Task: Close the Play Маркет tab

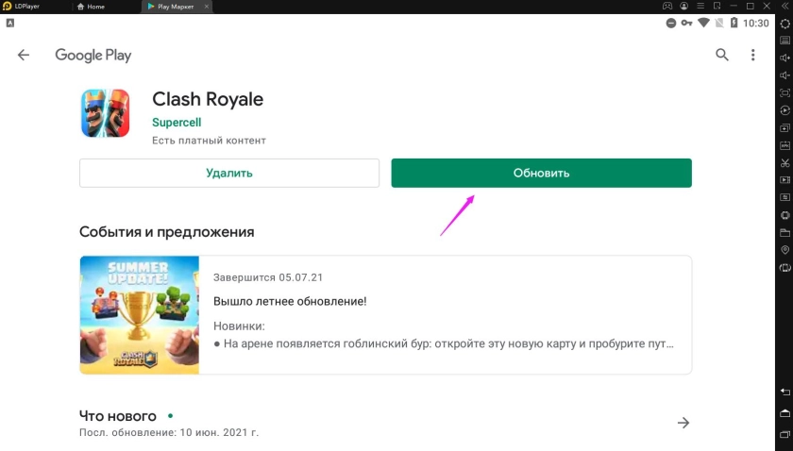Action: pyautogui.click(x=207, y=7)
